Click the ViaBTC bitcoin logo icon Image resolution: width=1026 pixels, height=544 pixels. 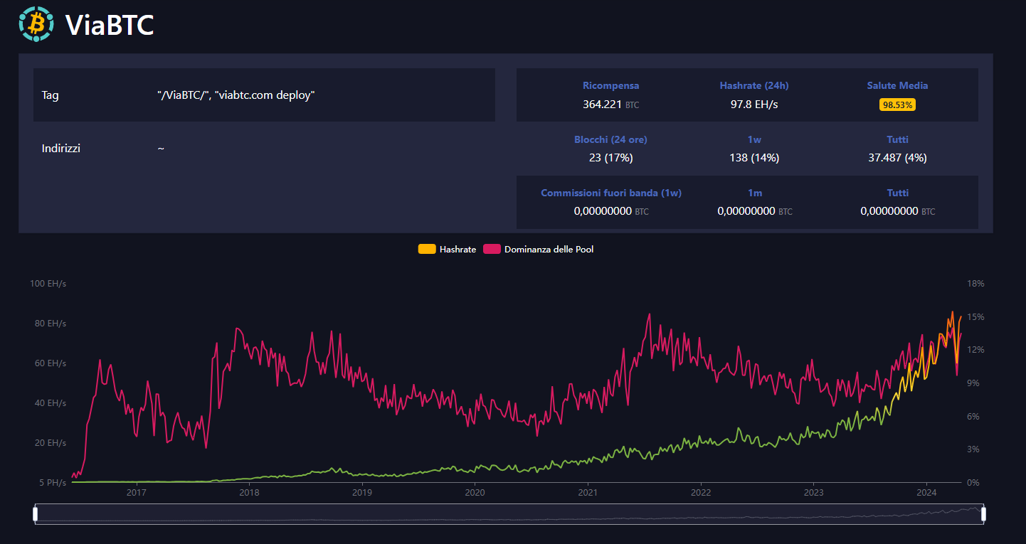36,23
